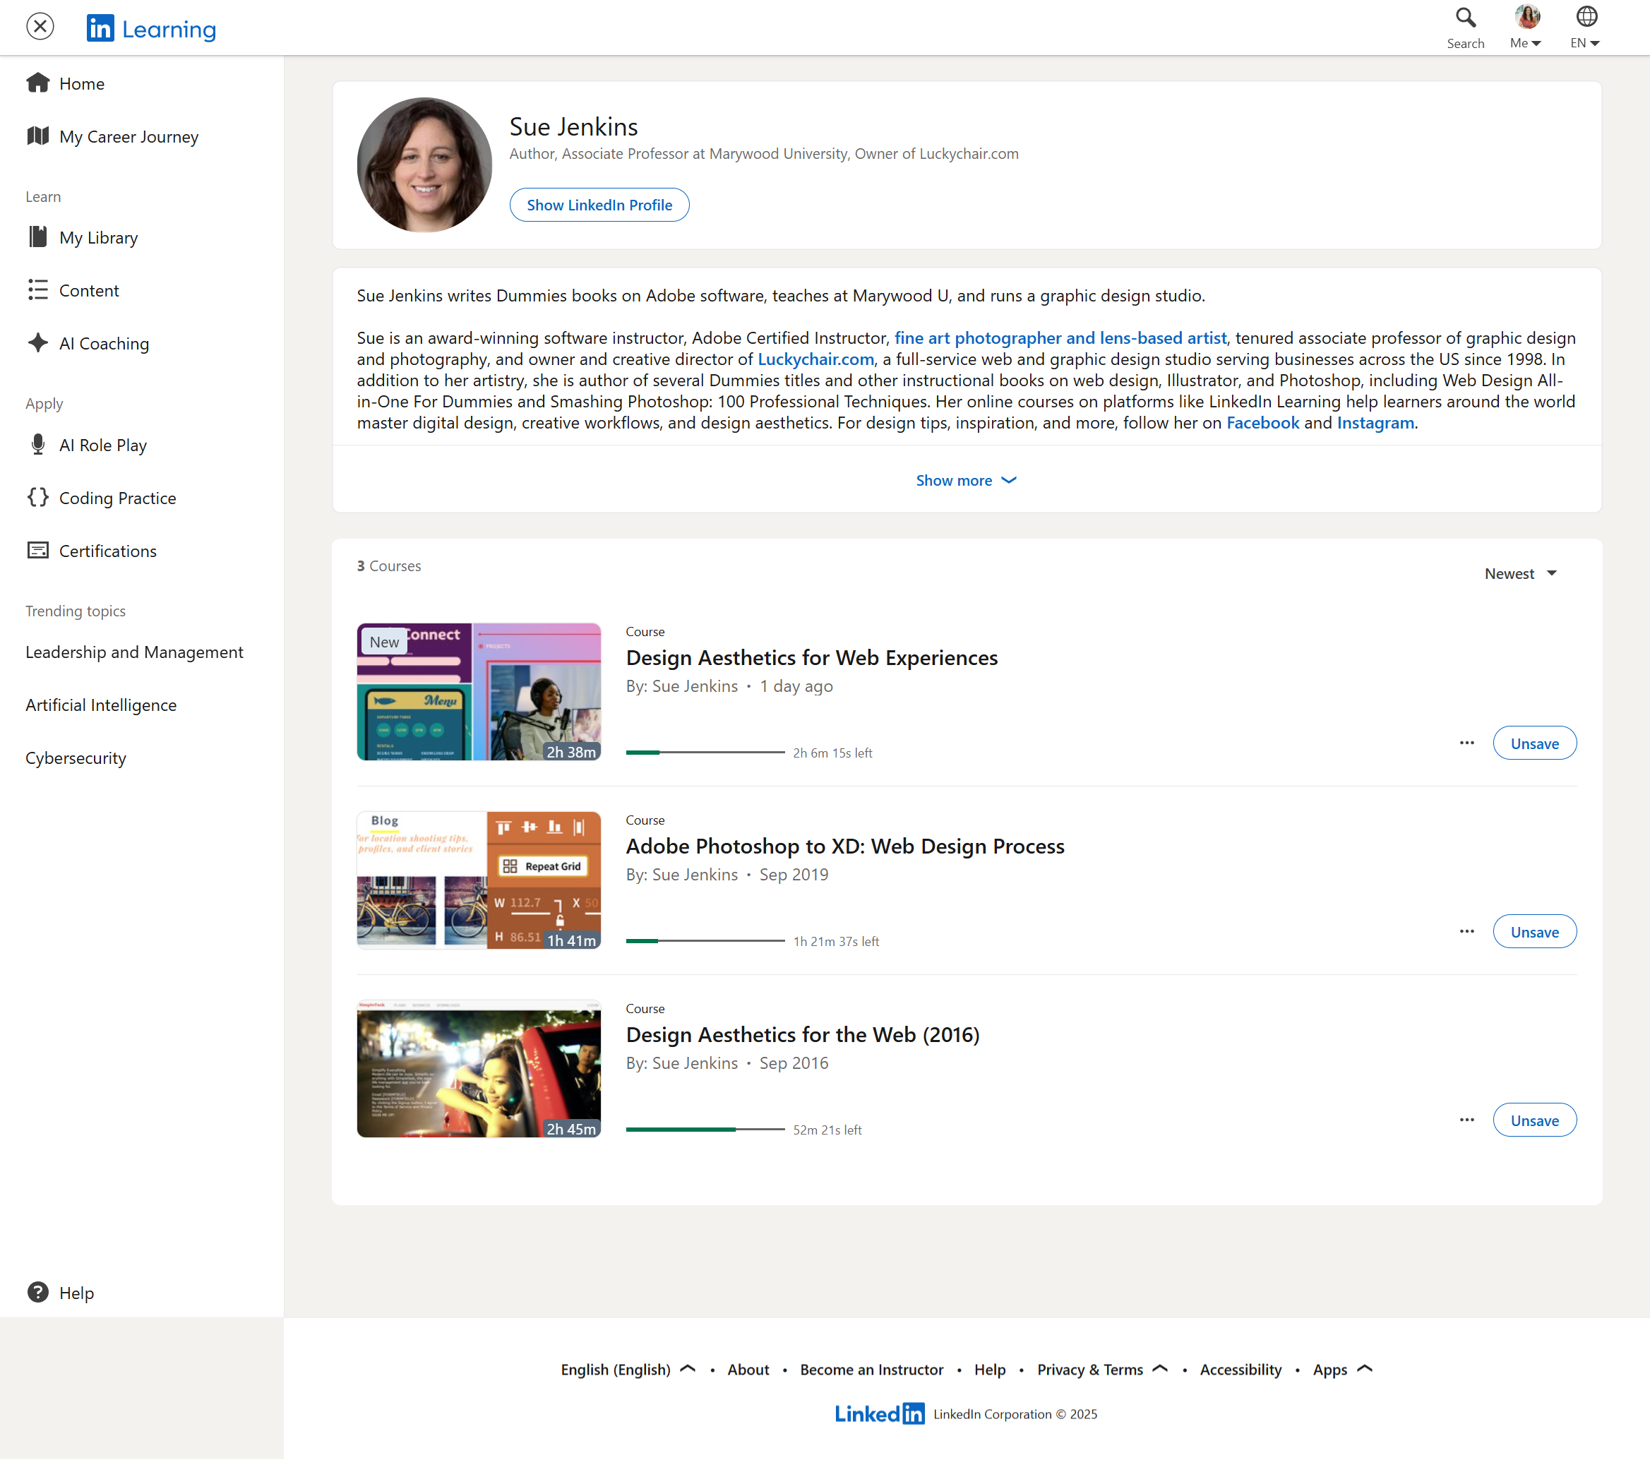This screenshot has width=1650, height=1460.
Task: Click the Certifications icon
Action: 38,551
